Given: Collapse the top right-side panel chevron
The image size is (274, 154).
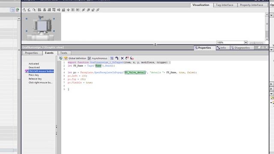Looking at the screenshot, I should (x=271, y=15).
